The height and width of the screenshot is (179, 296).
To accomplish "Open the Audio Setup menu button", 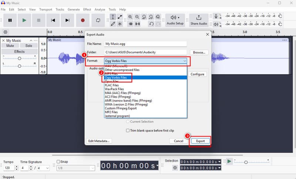I will click(x=175, y=20).
